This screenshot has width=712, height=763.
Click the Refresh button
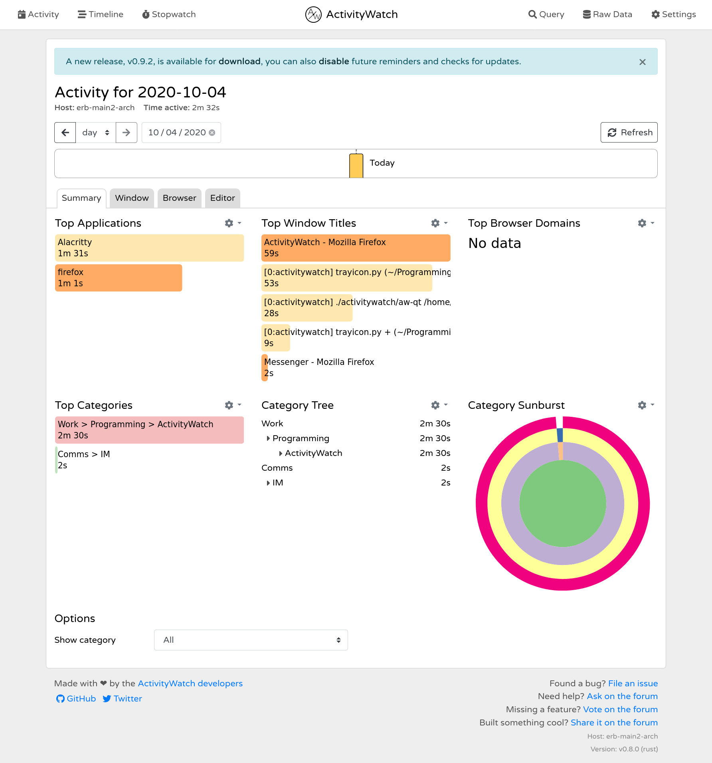tap(629, 132)
